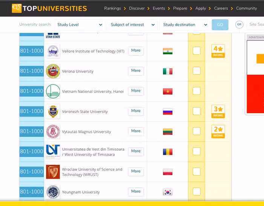The width and height of the screenshot is (264, 206).
Task: Expand the Subject of interest dropdown
Action: click(x=132, y=25)
